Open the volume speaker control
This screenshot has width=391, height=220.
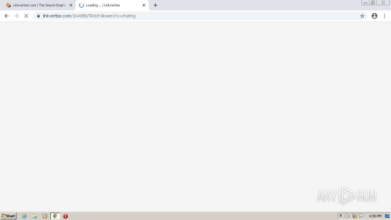[347, 216]
